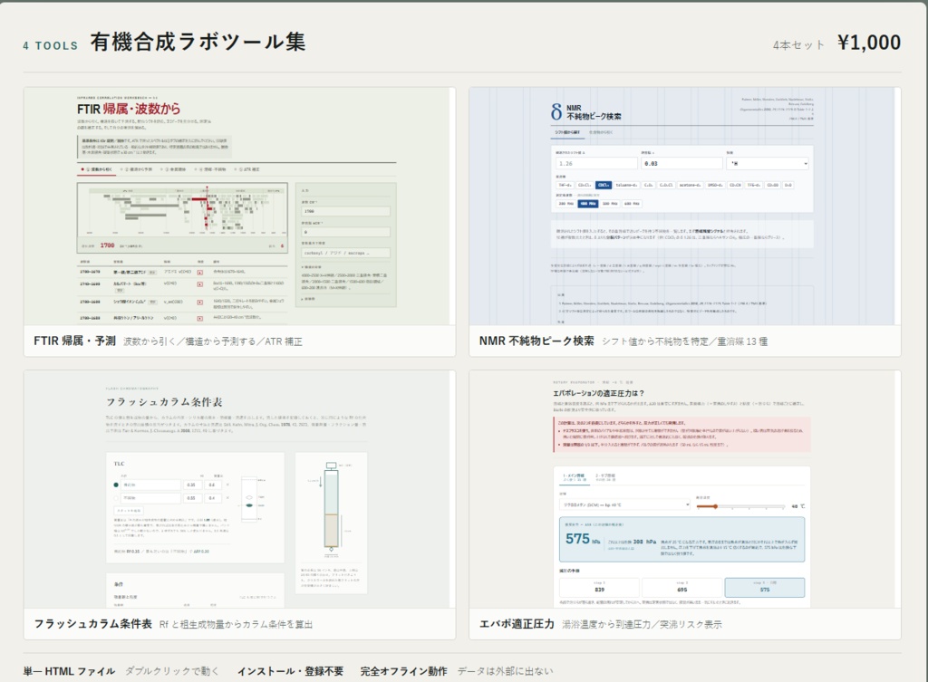Click the wavenumber 1700 input in FTIR preview
Image resolution: width=928 pixels, height=682 pixels.
(x=345, y=211)
